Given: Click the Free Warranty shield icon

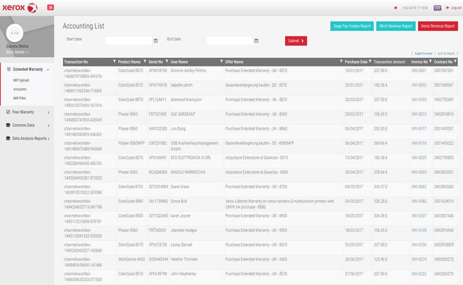Looking at the screenshot, I should pos(8,112).
